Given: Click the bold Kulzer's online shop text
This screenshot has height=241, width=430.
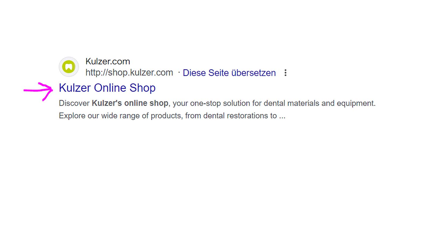Looking at the screenshot, I should pos(130,103).
